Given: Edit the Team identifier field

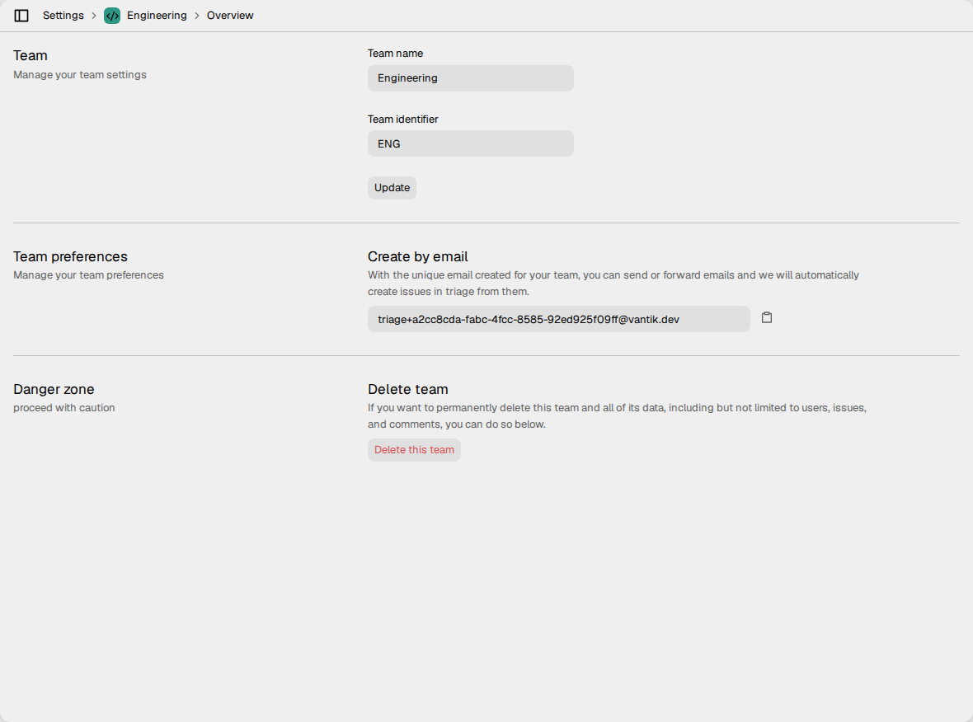Looking at the screenshot, I should pyautogui.click(x=470, y=143).
